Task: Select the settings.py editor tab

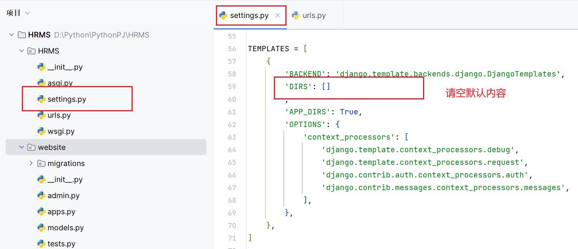Action: tap(249, 16)
